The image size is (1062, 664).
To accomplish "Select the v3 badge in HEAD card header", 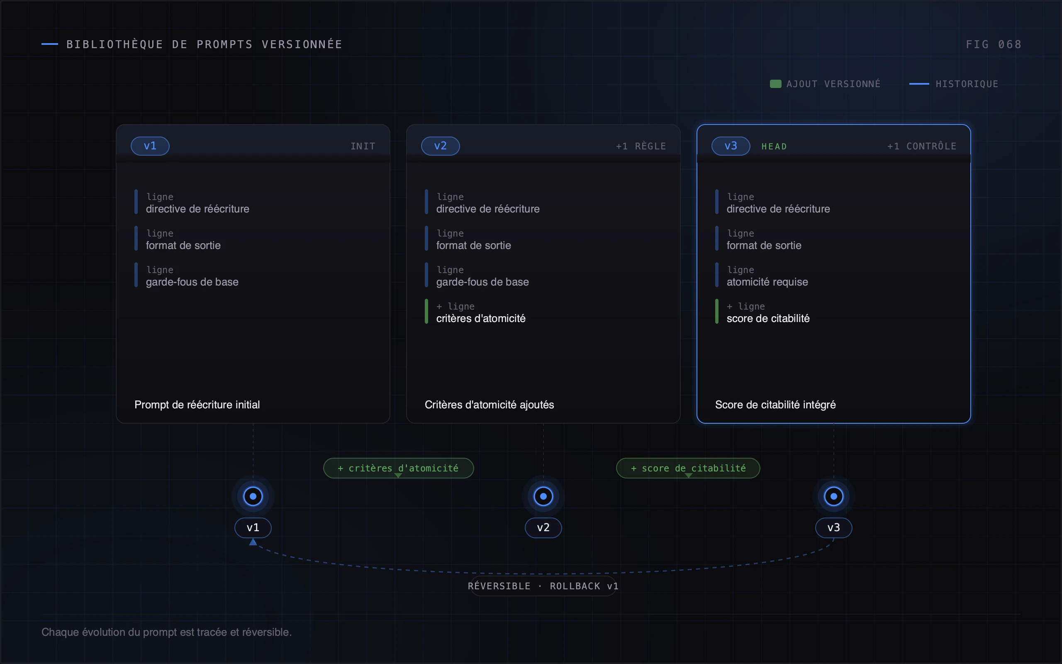I will pyautogui.click(x=731, y=146).
